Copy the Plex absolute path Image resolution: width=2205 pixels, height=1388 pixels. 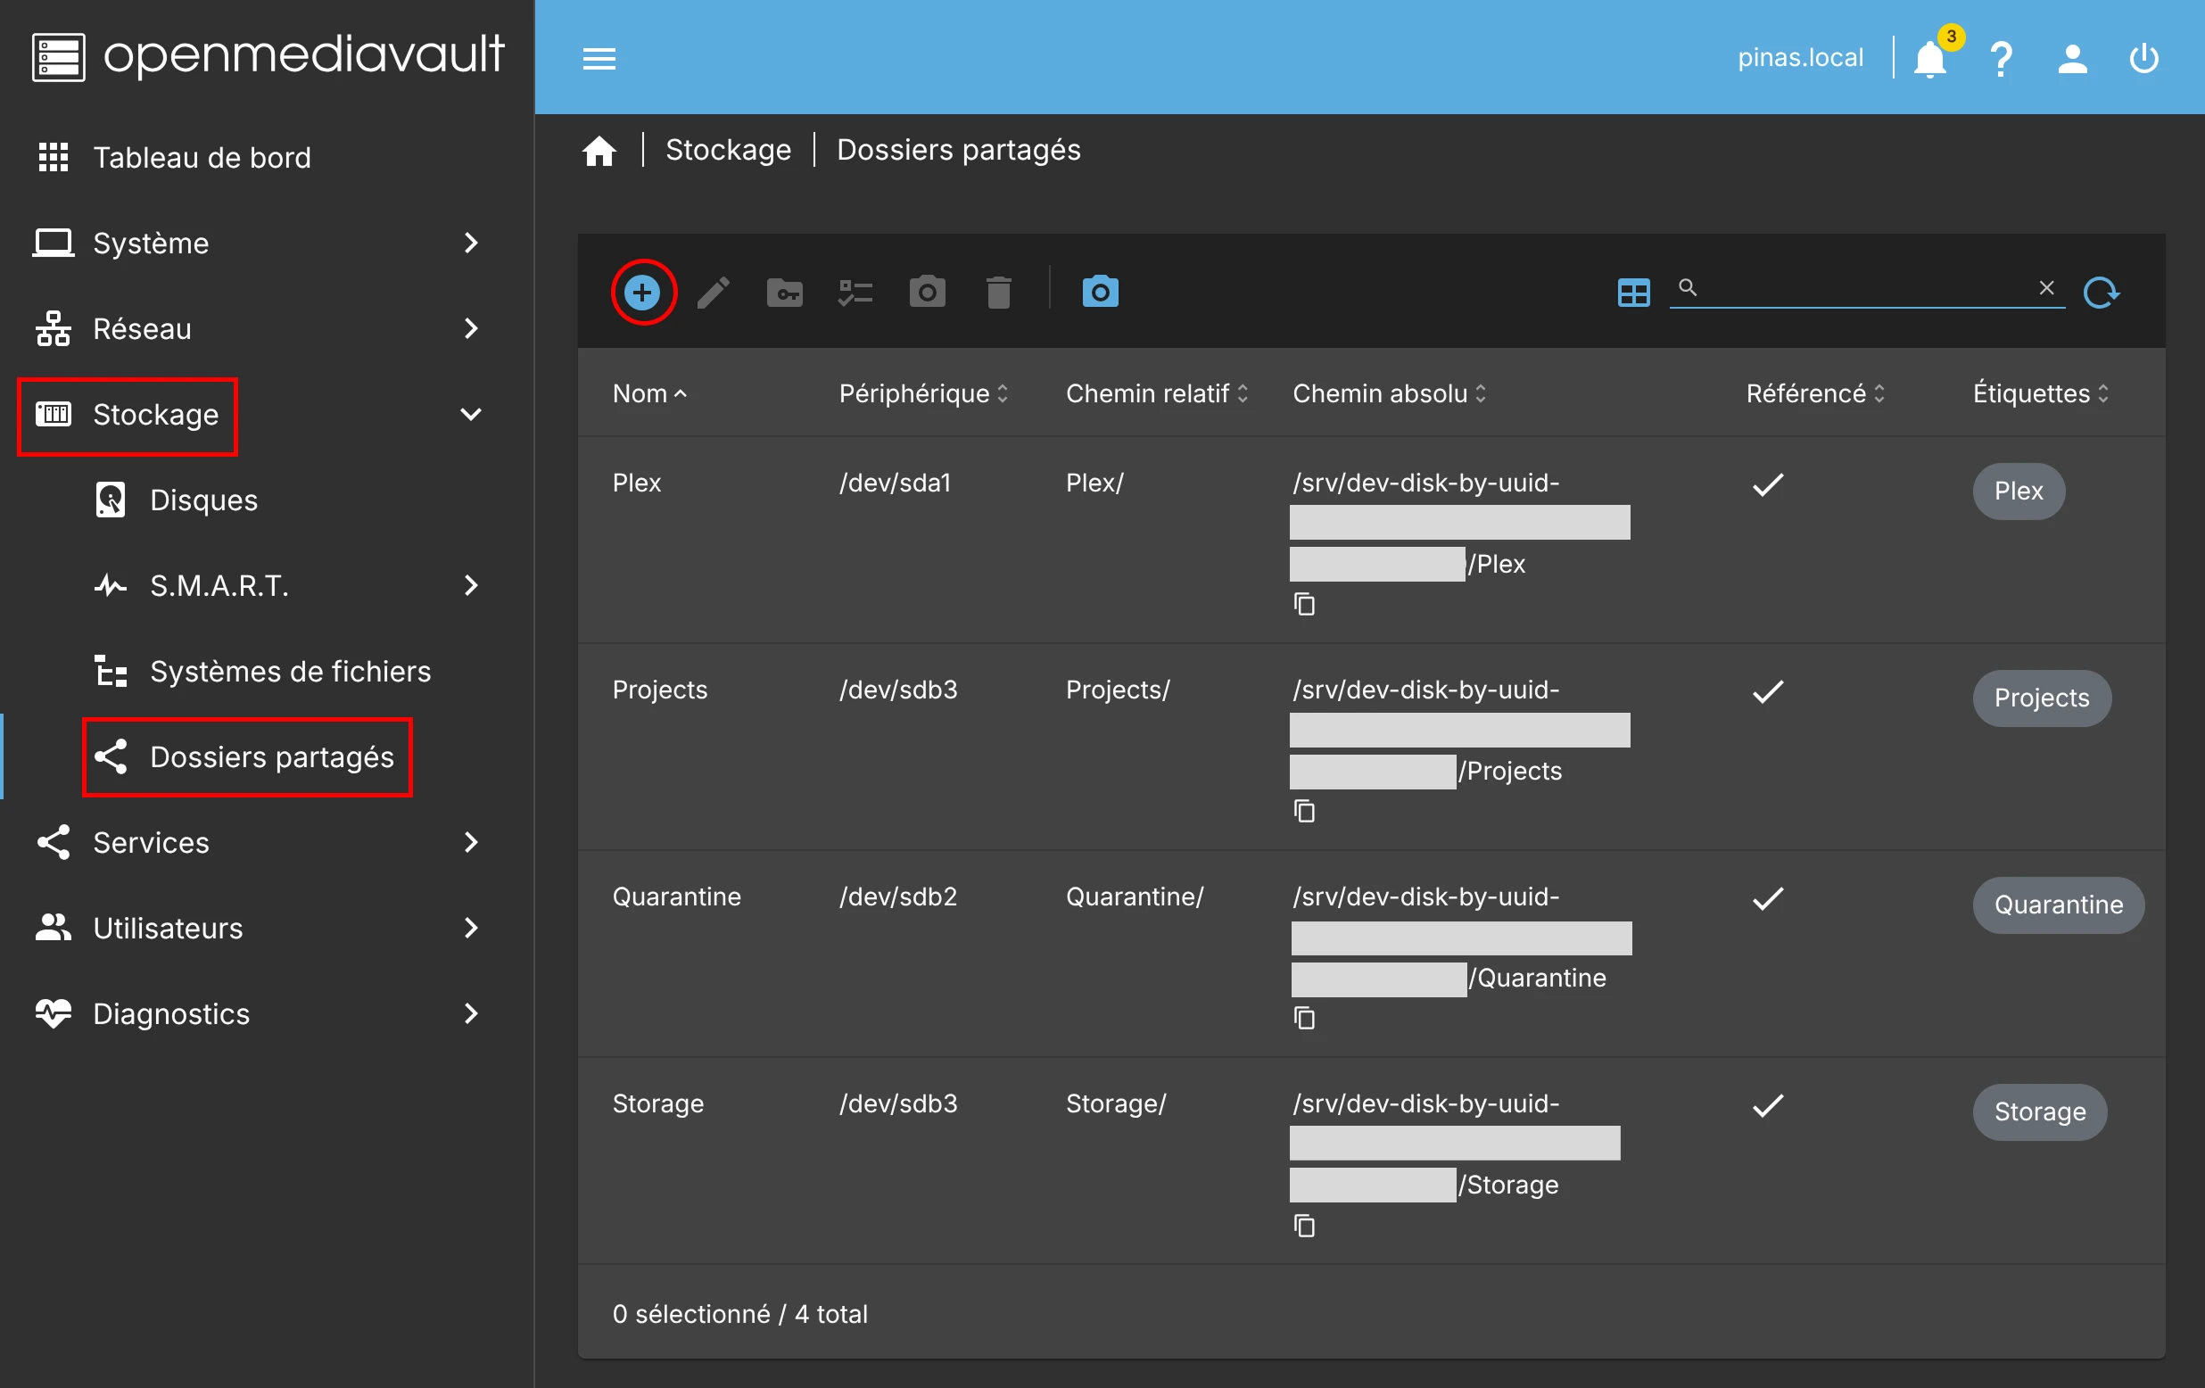1304,604
